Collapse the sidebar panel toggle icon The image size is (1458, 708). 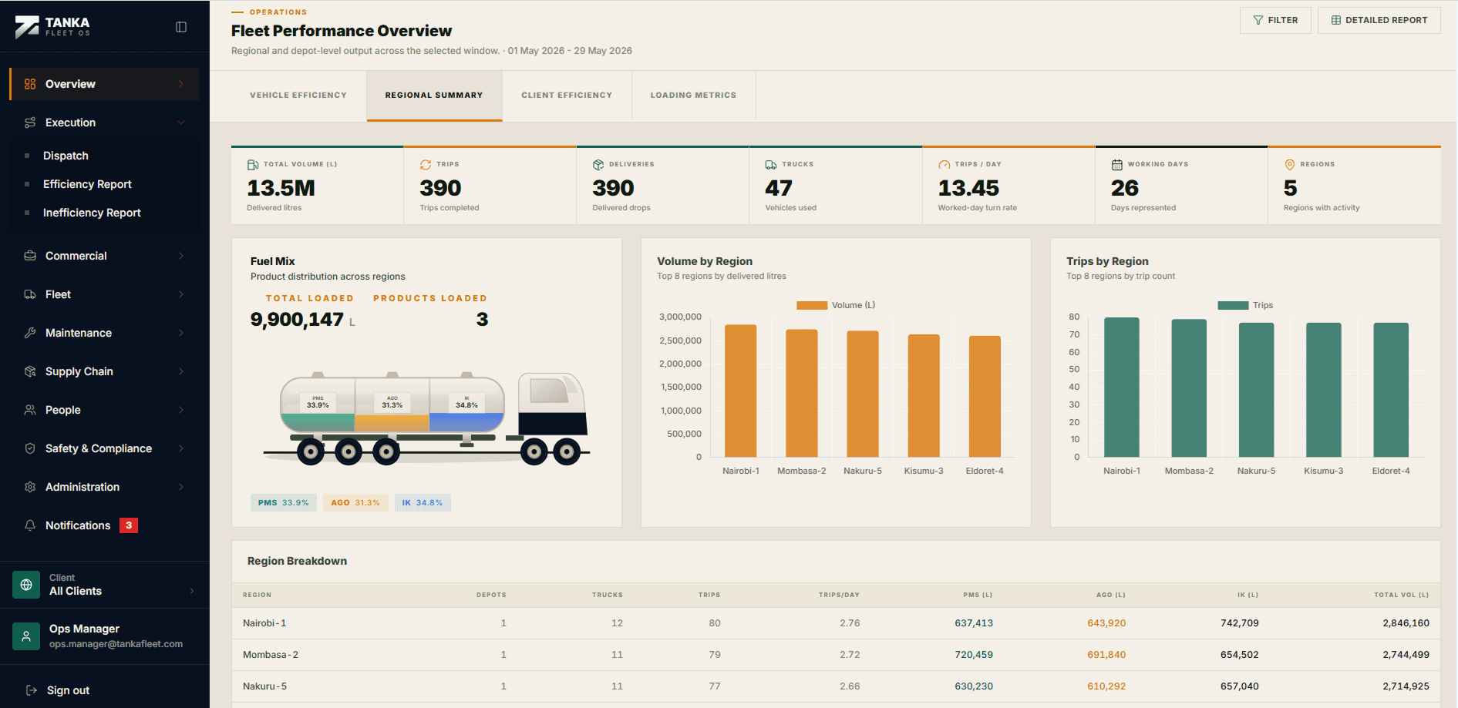pyautogui.click(x=181, y=27)
